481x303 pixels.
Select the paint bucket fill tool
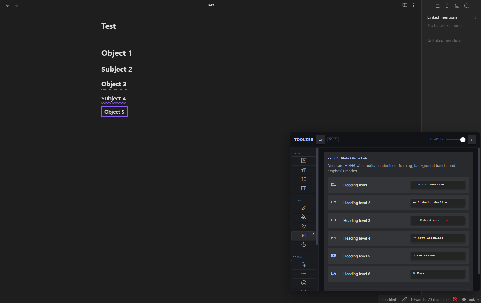304,217
